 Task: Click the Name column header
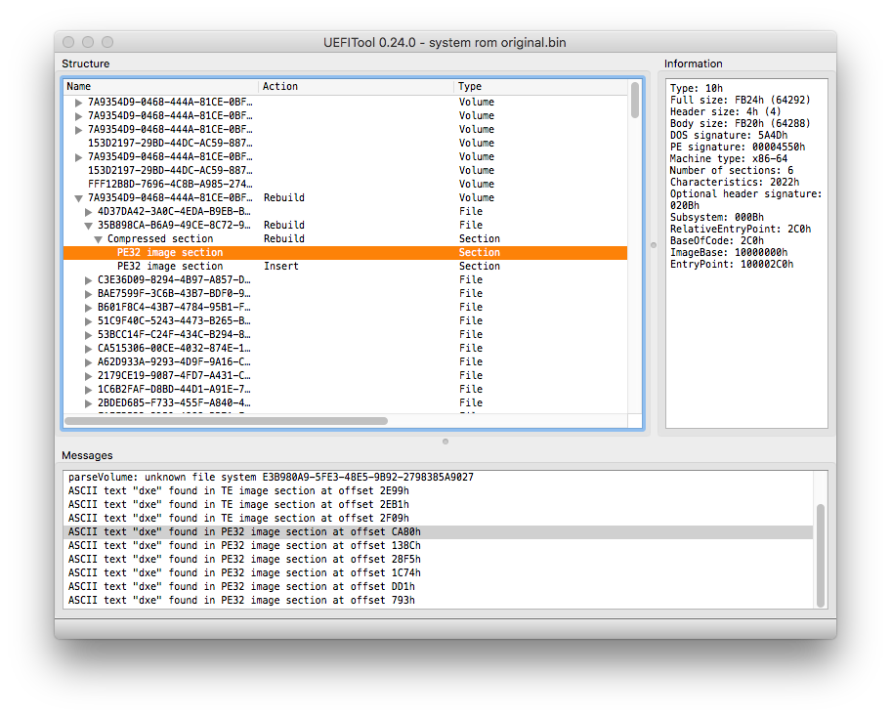160,86
